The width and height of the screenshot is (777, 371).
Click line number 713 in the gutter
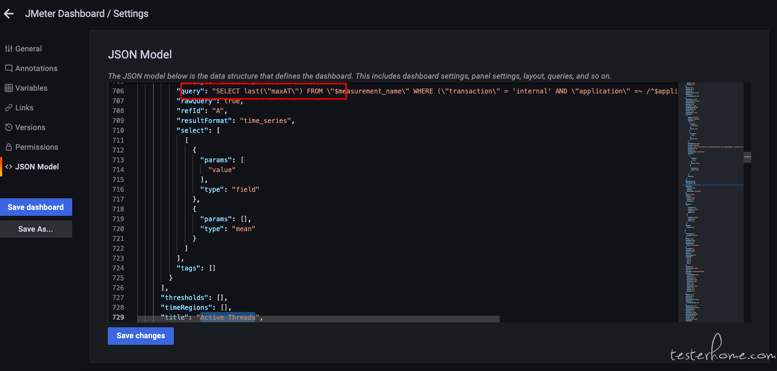click(x=118, y=160)
